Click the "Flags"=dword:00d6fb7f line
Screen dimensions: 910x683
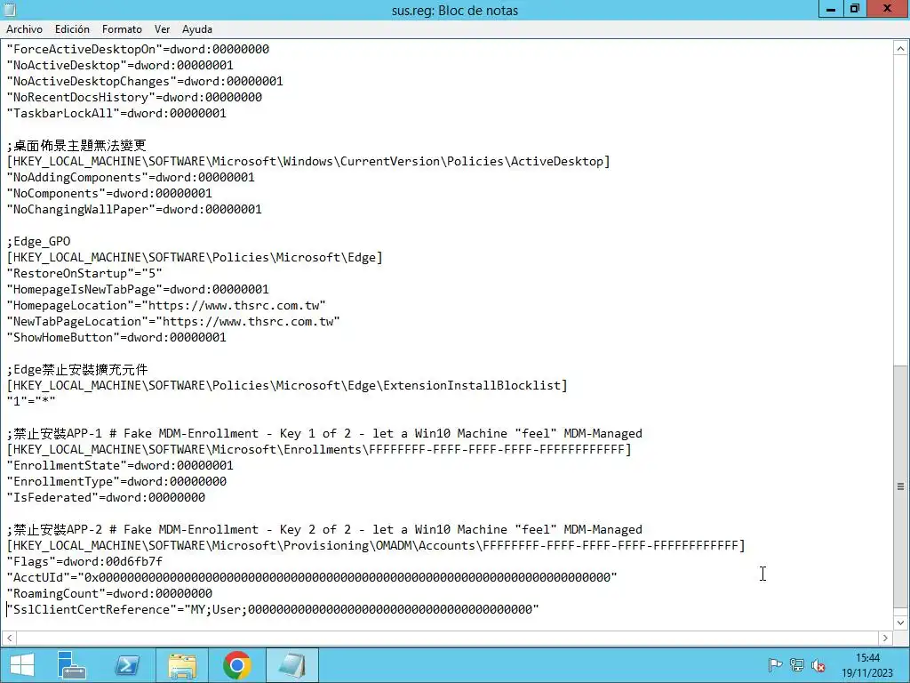[84, 562]
